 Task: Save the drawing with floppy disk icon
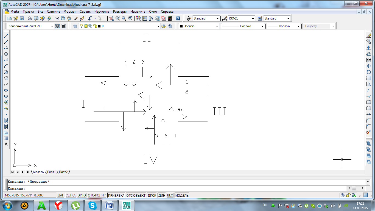point(22,18)
